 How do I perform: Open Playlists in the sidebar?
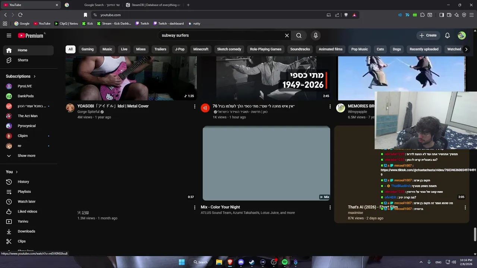click(x=28, y=192)
